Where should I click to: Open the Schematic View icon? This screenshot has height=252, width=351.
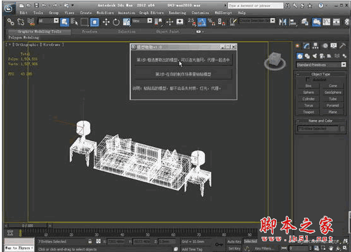[336, 22]
